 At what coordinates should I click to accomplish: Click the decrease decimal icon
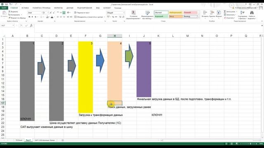(123, 17)
